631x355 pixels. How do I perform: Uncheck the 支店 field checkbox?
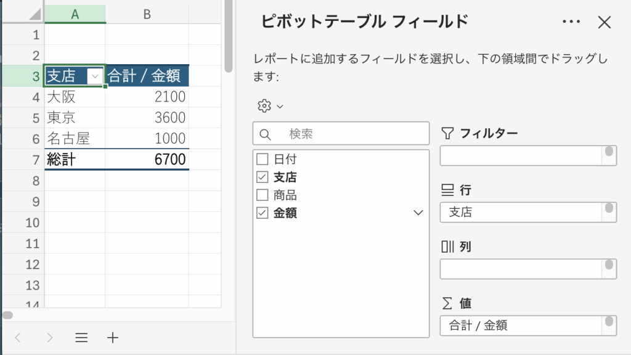[262, 177]
